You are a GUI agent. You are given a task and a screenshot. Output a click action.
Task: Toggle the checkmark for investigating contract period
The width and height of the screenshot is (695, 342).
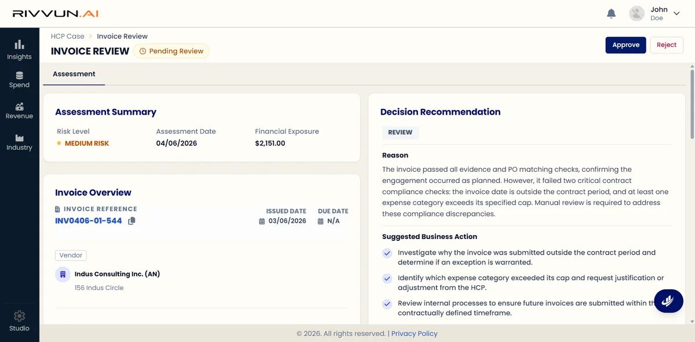click(x=387, y=253)
